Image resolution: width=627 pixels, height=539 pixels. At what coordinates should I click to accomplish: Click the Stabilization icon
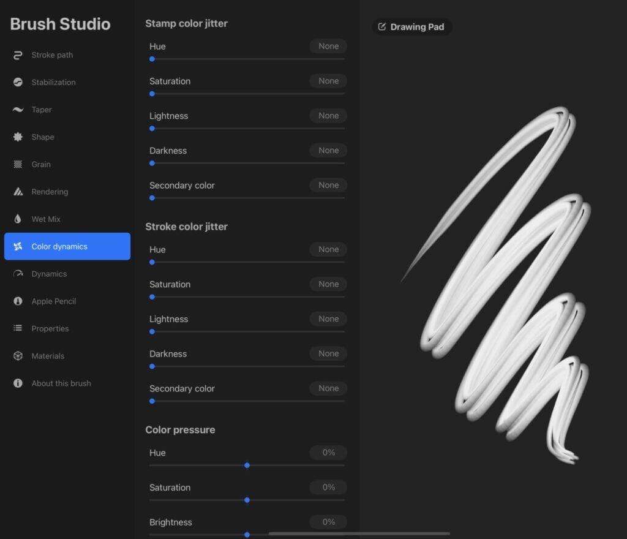18,82
